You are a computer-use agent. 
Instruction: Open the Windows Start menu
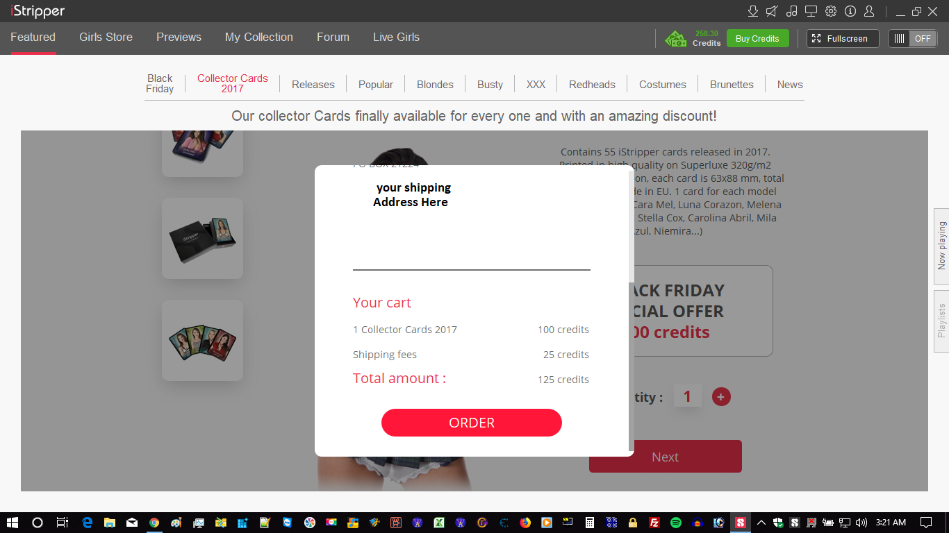[12, 523]
